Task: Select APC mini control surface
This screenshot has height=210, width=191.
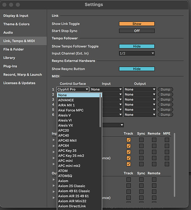Action: (78, 160)
